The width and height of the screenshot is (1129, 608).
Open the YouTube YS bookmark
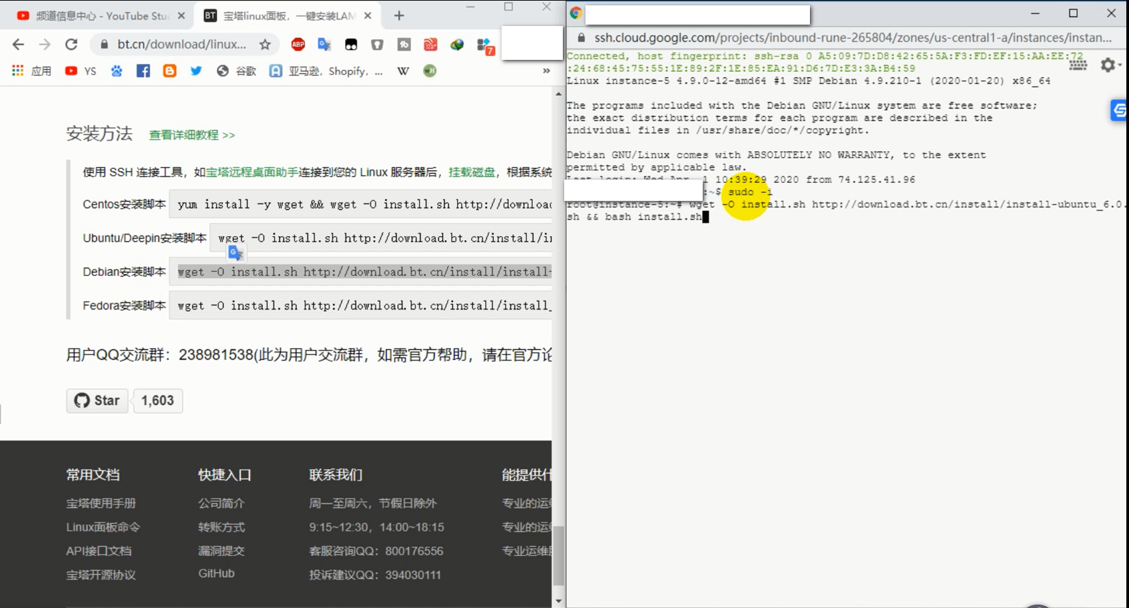coord(81,71)
